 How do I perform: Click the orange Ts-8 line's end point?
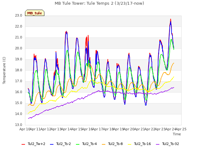(x=174, y=63)
